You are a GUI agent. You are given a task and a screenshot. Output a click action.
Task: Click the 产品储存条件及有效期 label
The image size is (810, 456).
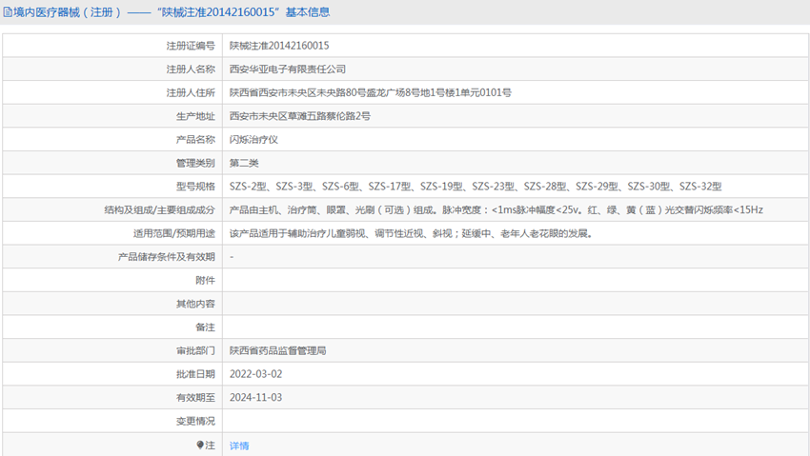(x=167, y=257)
